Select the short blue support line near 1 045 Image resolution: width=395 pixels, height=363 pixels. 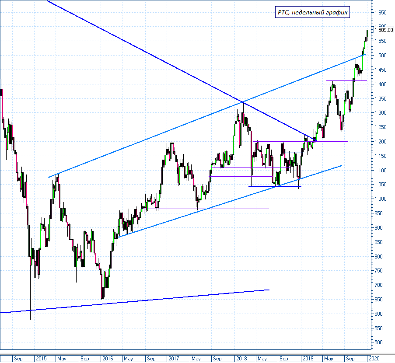[x=275, y=186]
